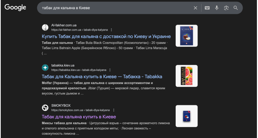258x138 pixels.
Task: Open the Lirra apple tobacco thumbnail
Action: pyautogui.click(x=187, y=36)
